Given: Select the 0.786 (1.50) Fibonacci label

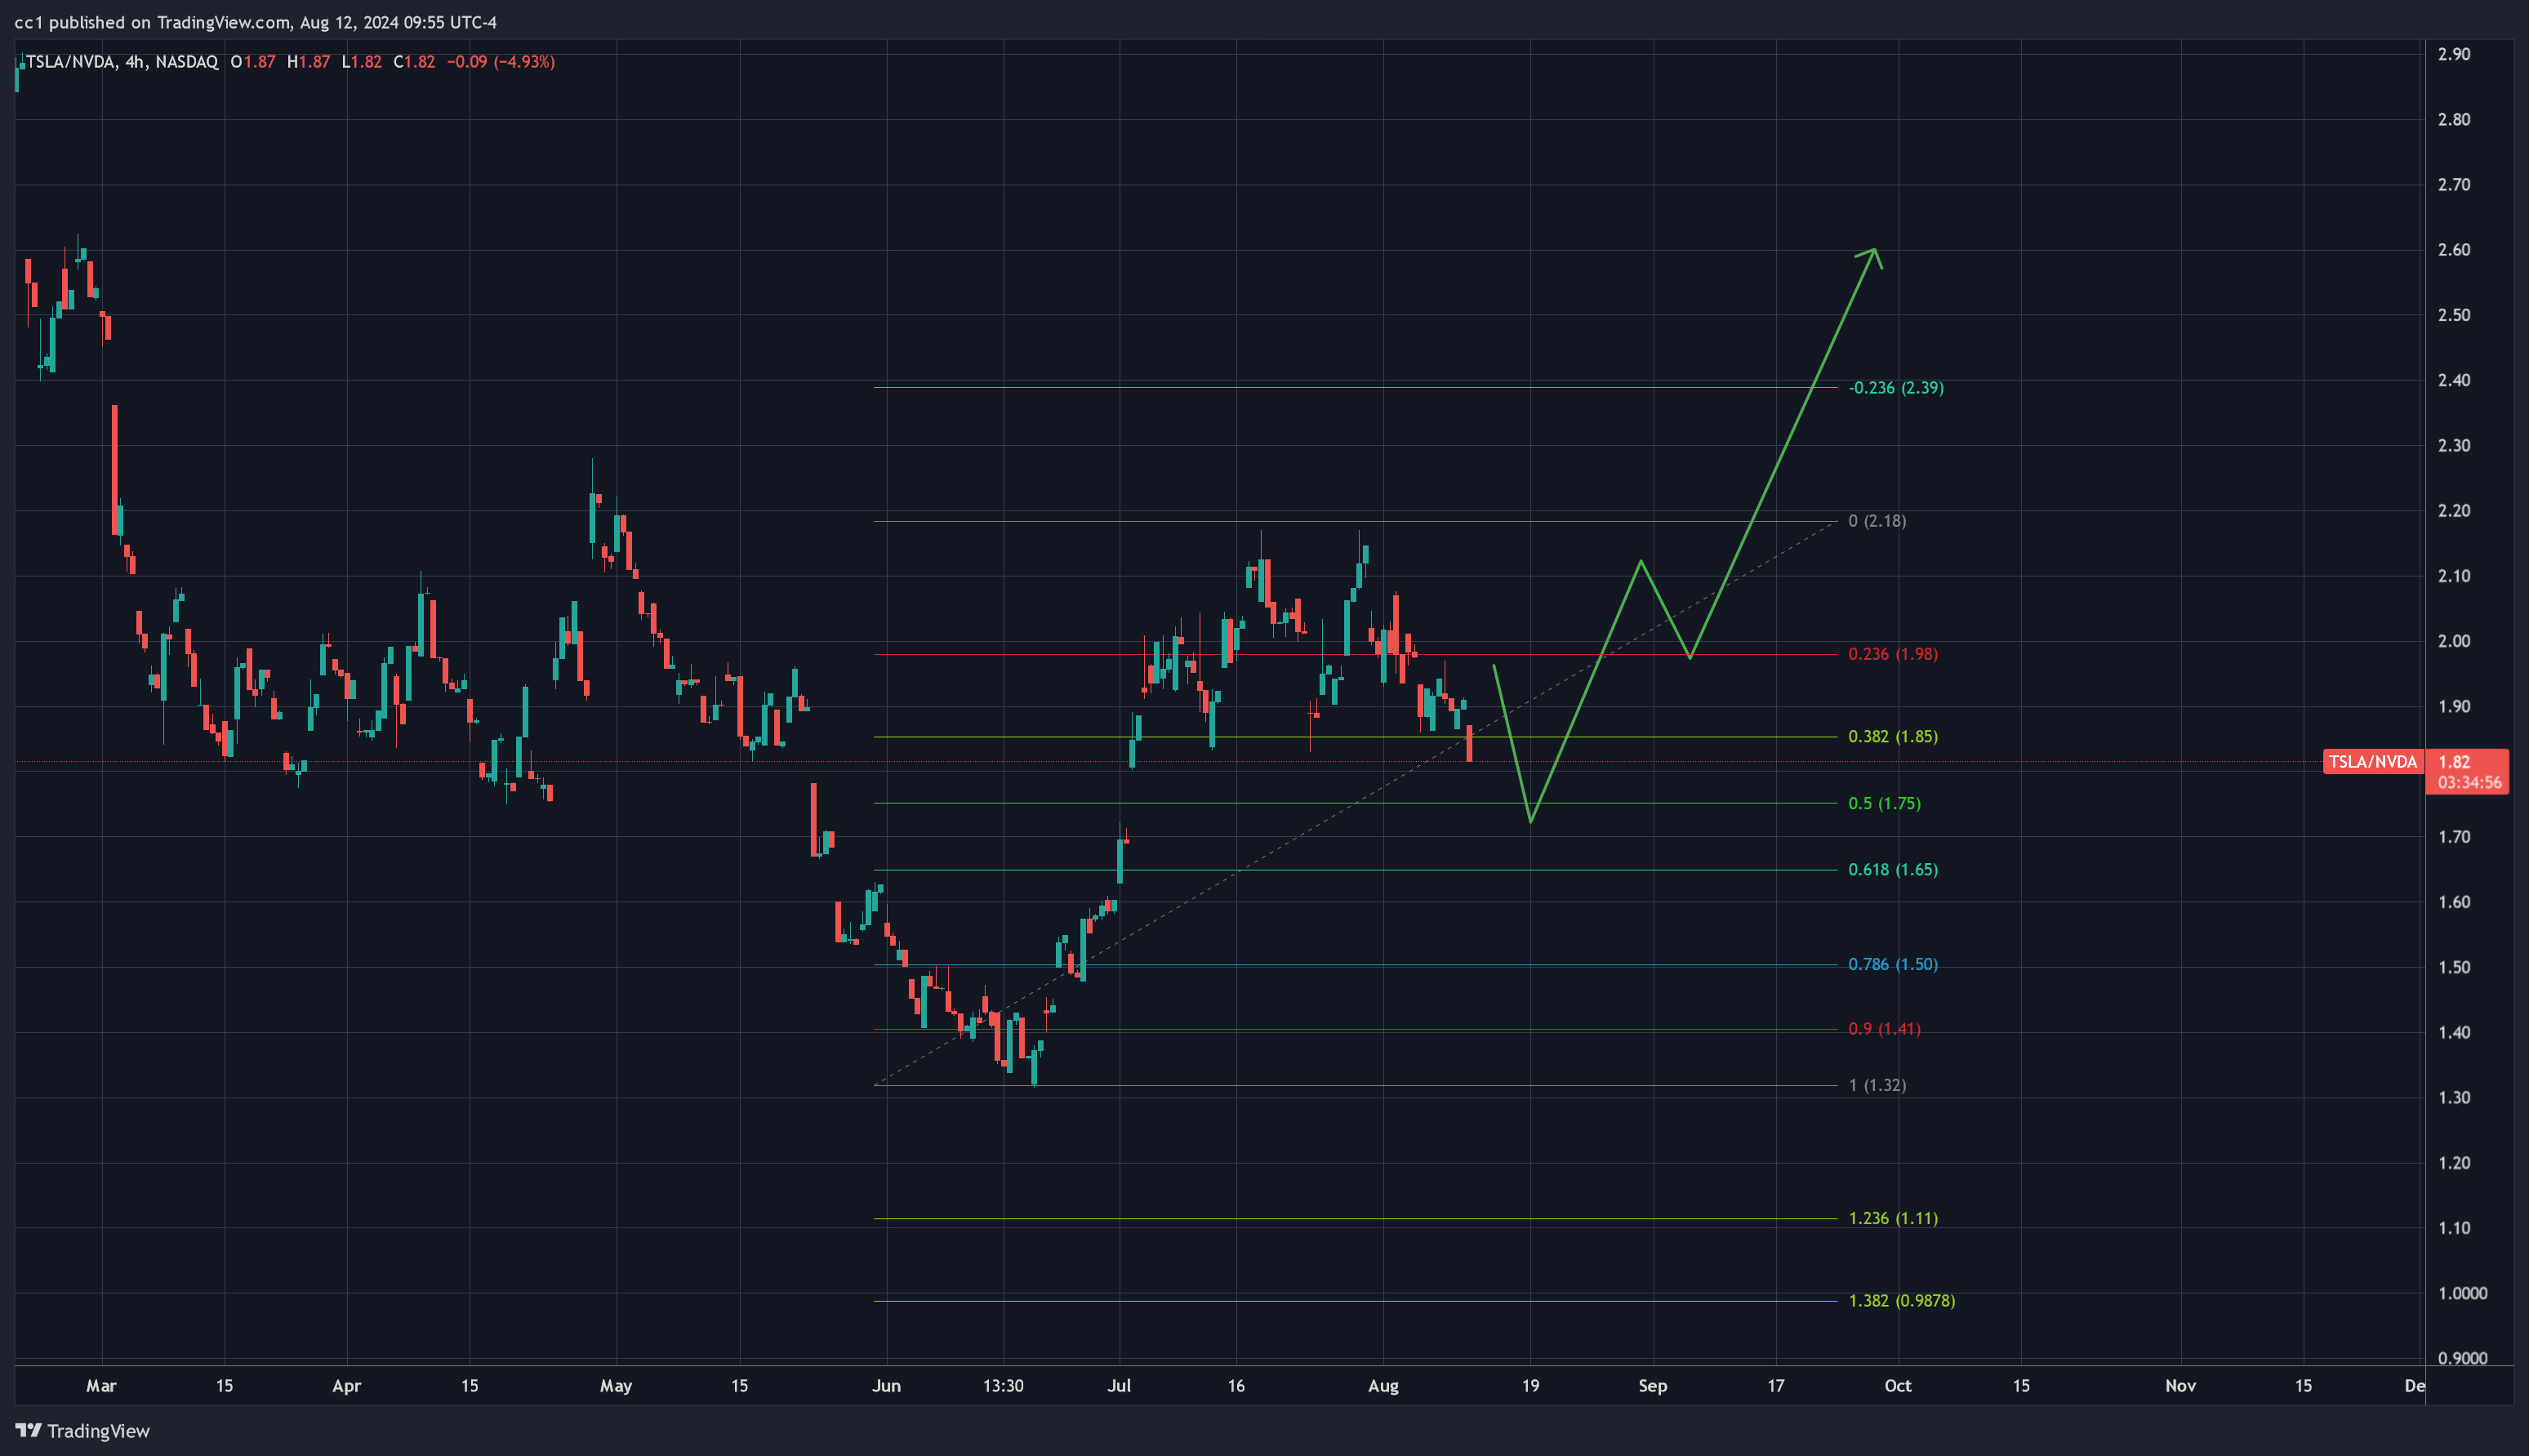Looking at the screenshot, I should pyautogui.click(x=1893, y=965).
